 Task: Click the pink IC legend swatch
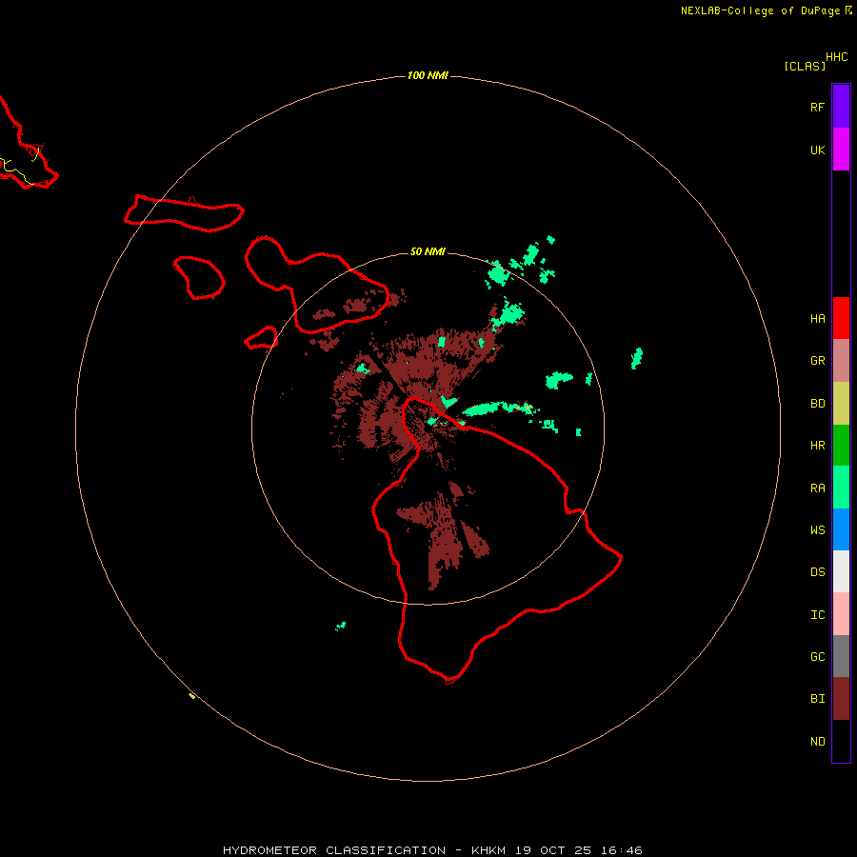(x=841, y=614)
